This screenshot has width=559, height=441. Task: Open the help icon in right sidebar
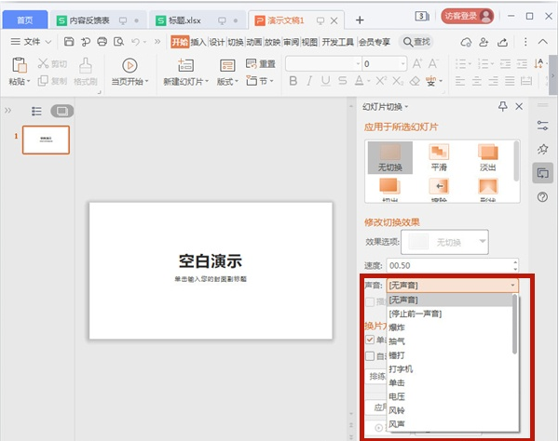(x=542, y=197)
